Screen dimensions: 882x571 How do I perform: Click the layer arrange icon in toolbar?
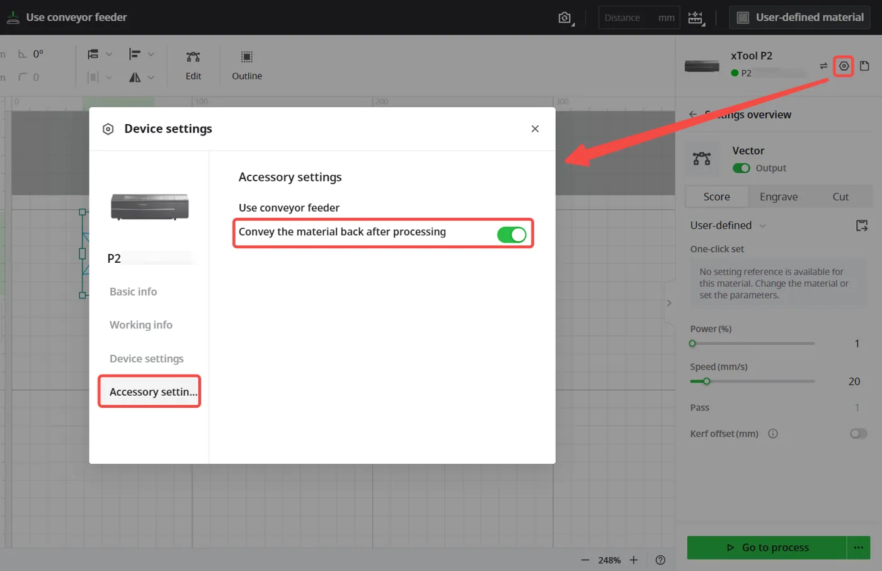93,54
